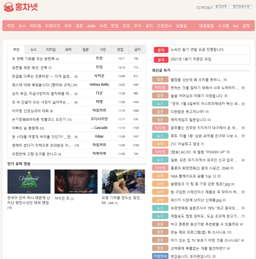Image resolution: width=256 pixels, height=259 pixels.
Task: Click the 개인정보수정 button
Action: point(241,7)
